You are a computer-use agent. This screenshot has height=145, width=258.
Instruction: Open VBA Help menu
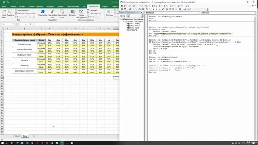tap(187, 6)
